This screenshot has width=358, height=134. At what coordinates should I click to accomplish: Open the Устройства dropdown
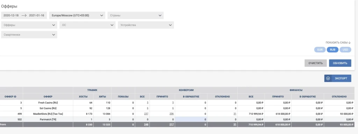click(x=146, y=25)
